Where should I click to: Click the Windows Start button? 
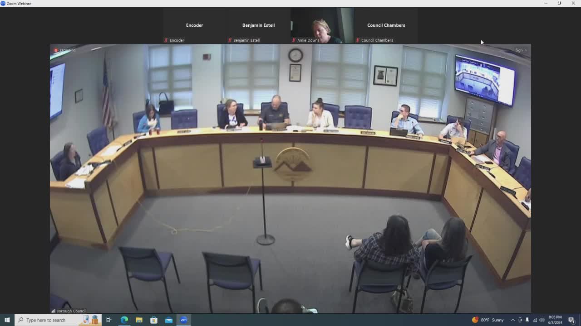7,320
